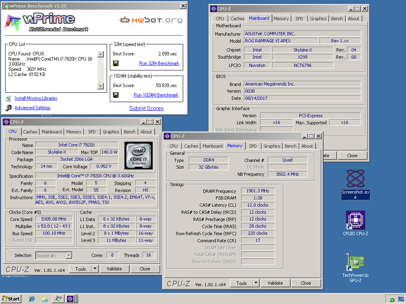Click Submit Scores link

146,108
